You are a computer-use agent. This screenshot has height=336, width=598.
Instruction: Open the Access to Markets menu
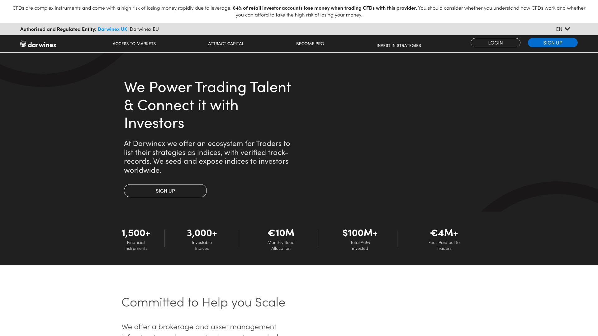click(x=134, y=44)
